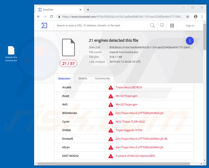Click the 'ESET-NOD32' engine name

click(x=70, y=156)
